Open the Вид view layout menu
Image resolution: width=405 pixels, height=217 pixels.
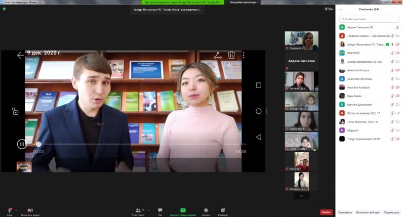coord(329,9)
